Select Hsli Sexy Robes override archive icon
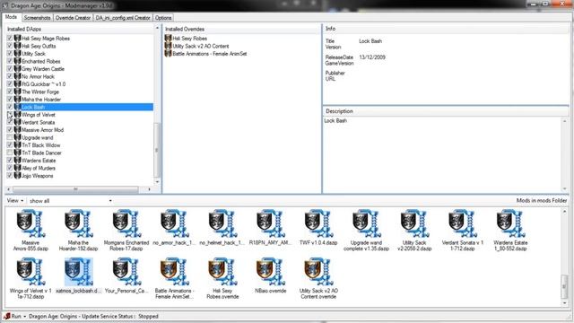The width and height of the screenshot is (574, 323). [x=222, y=271]
